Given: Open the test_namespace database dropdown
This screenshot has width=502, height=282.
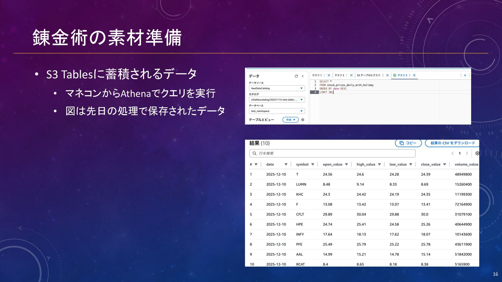Looking at the screenshot, I should click(277, 111).
